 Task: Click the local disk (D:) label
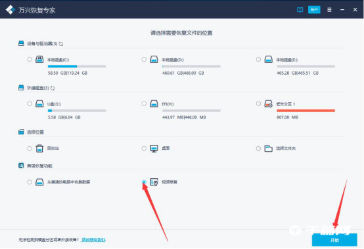[173, 60]
